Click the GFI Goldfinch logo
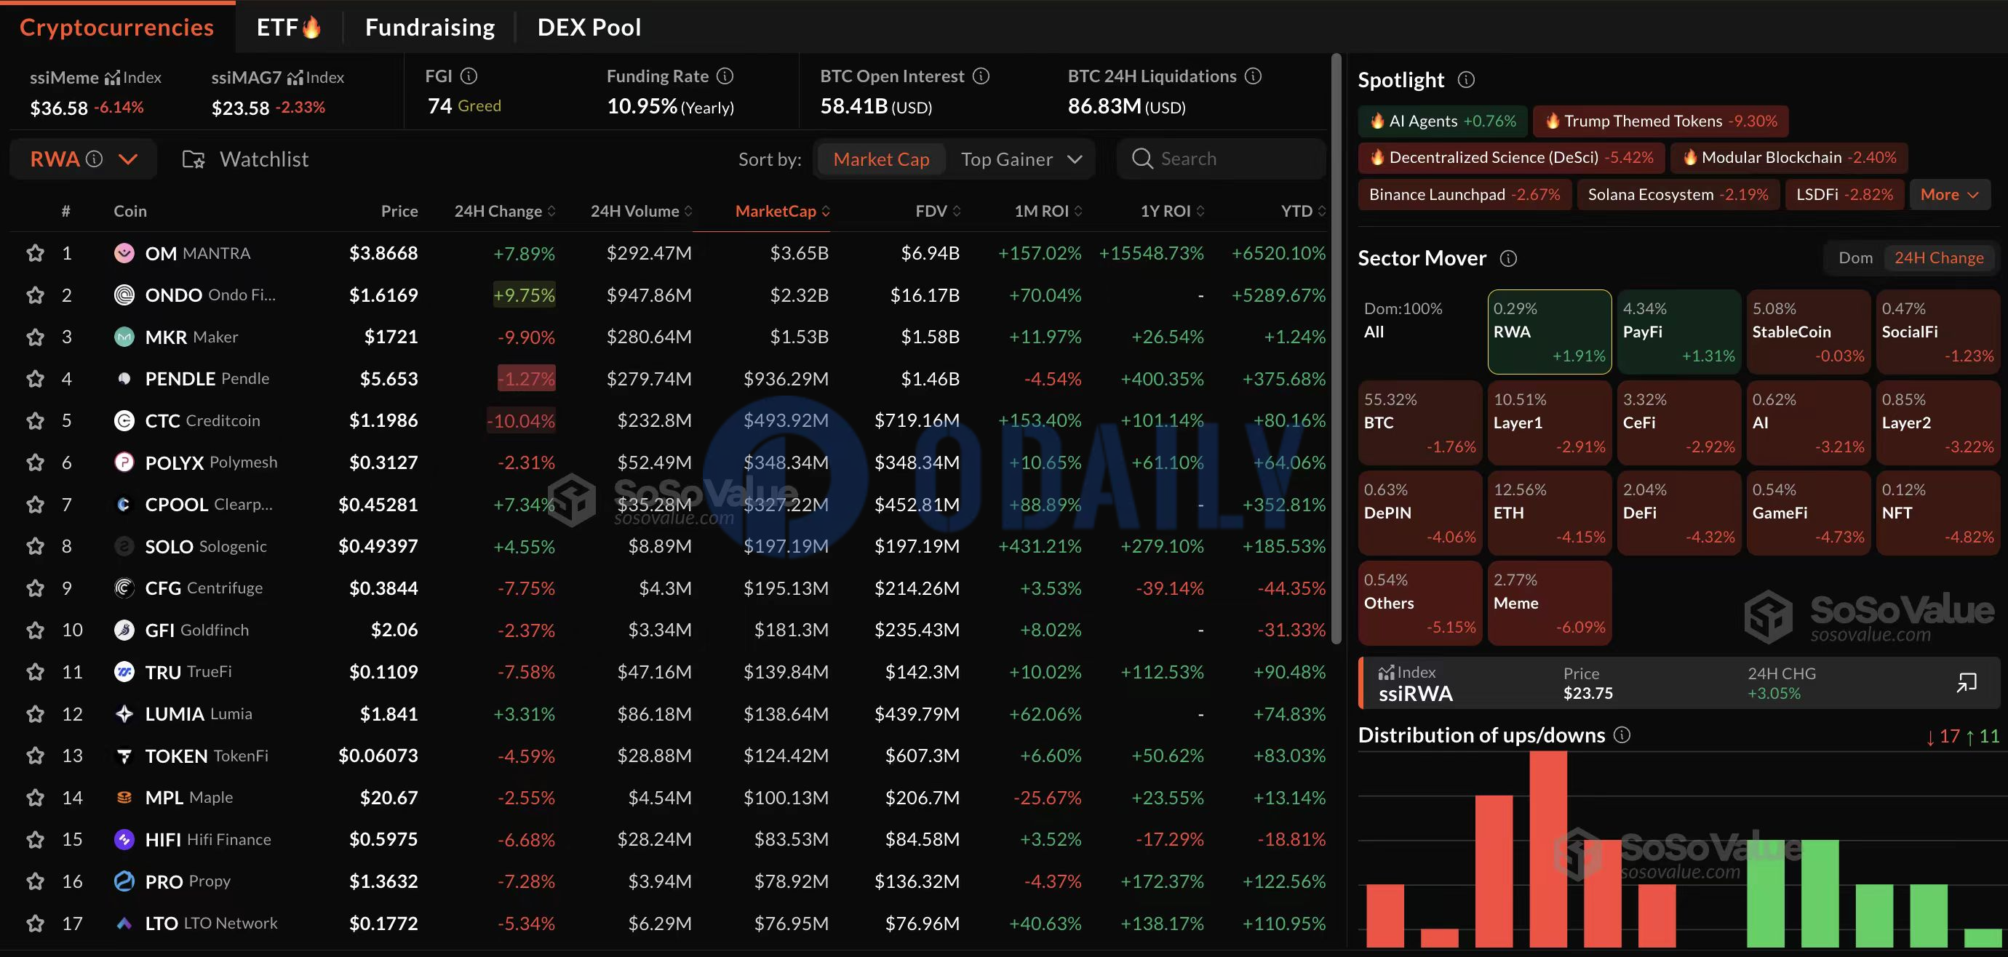This screenshot has height=957, width=2008. [124, 630]
